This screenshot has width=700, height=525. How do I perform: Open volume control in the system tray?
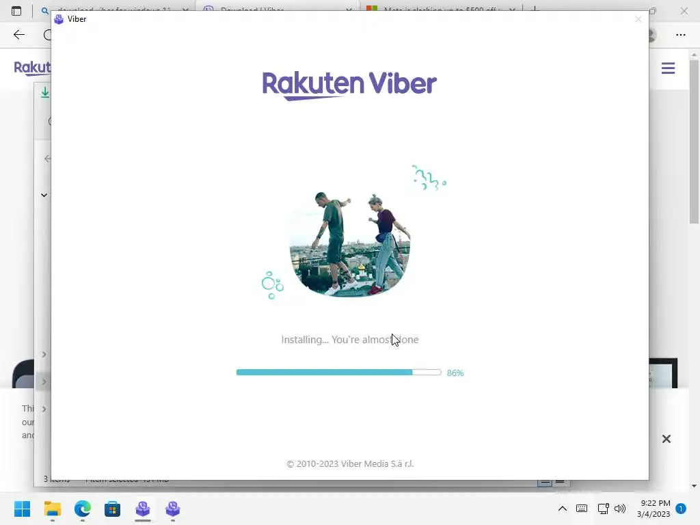tap(620, 509)
